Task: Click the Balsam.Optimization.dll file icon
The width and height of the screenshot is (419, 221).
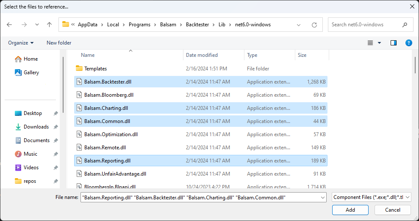Action: (79, 134)
